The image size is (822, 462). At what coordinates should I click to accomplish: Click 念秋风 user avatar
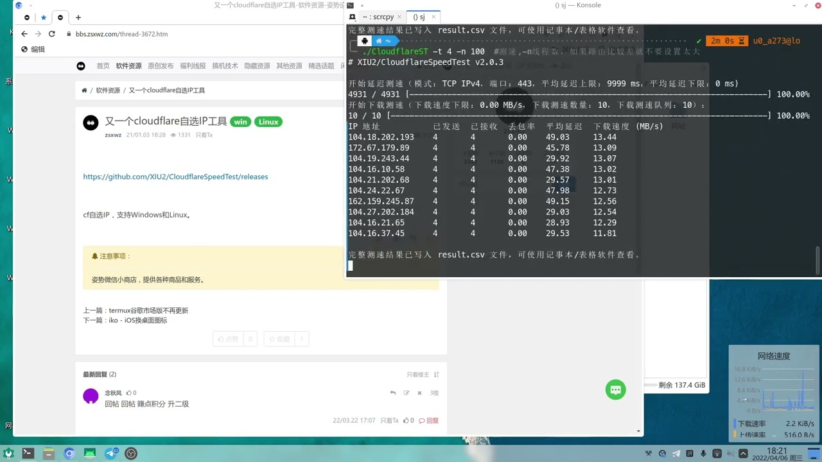(91, 396)
